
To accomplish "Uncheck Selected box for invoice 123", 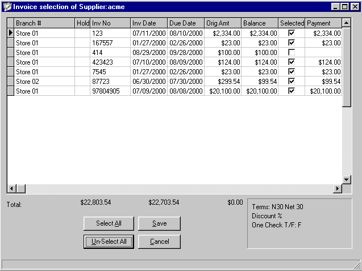I will point(292,33).
